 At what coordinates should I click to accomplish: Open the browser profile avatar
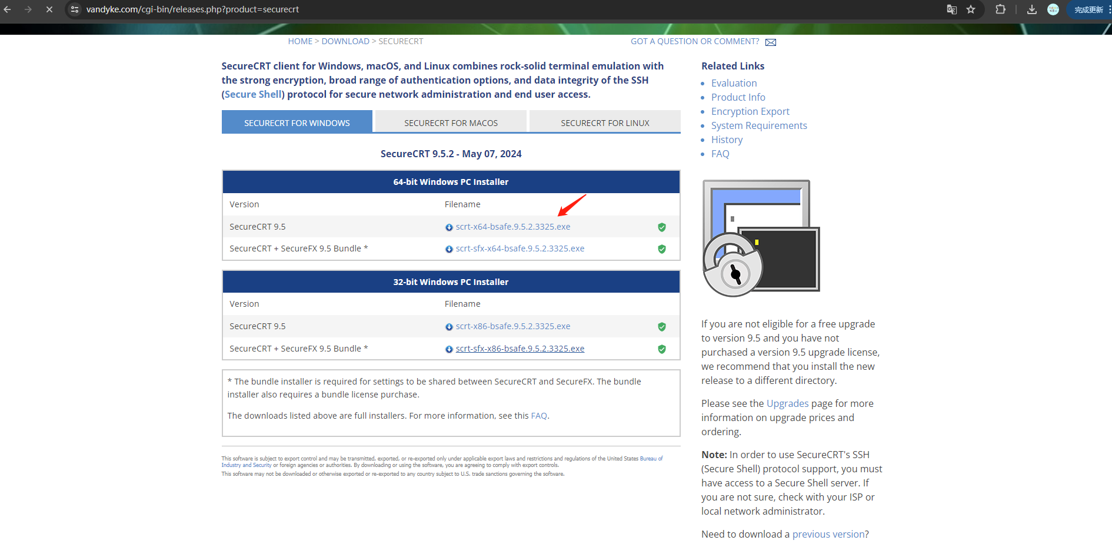[x=1053, y=9]
